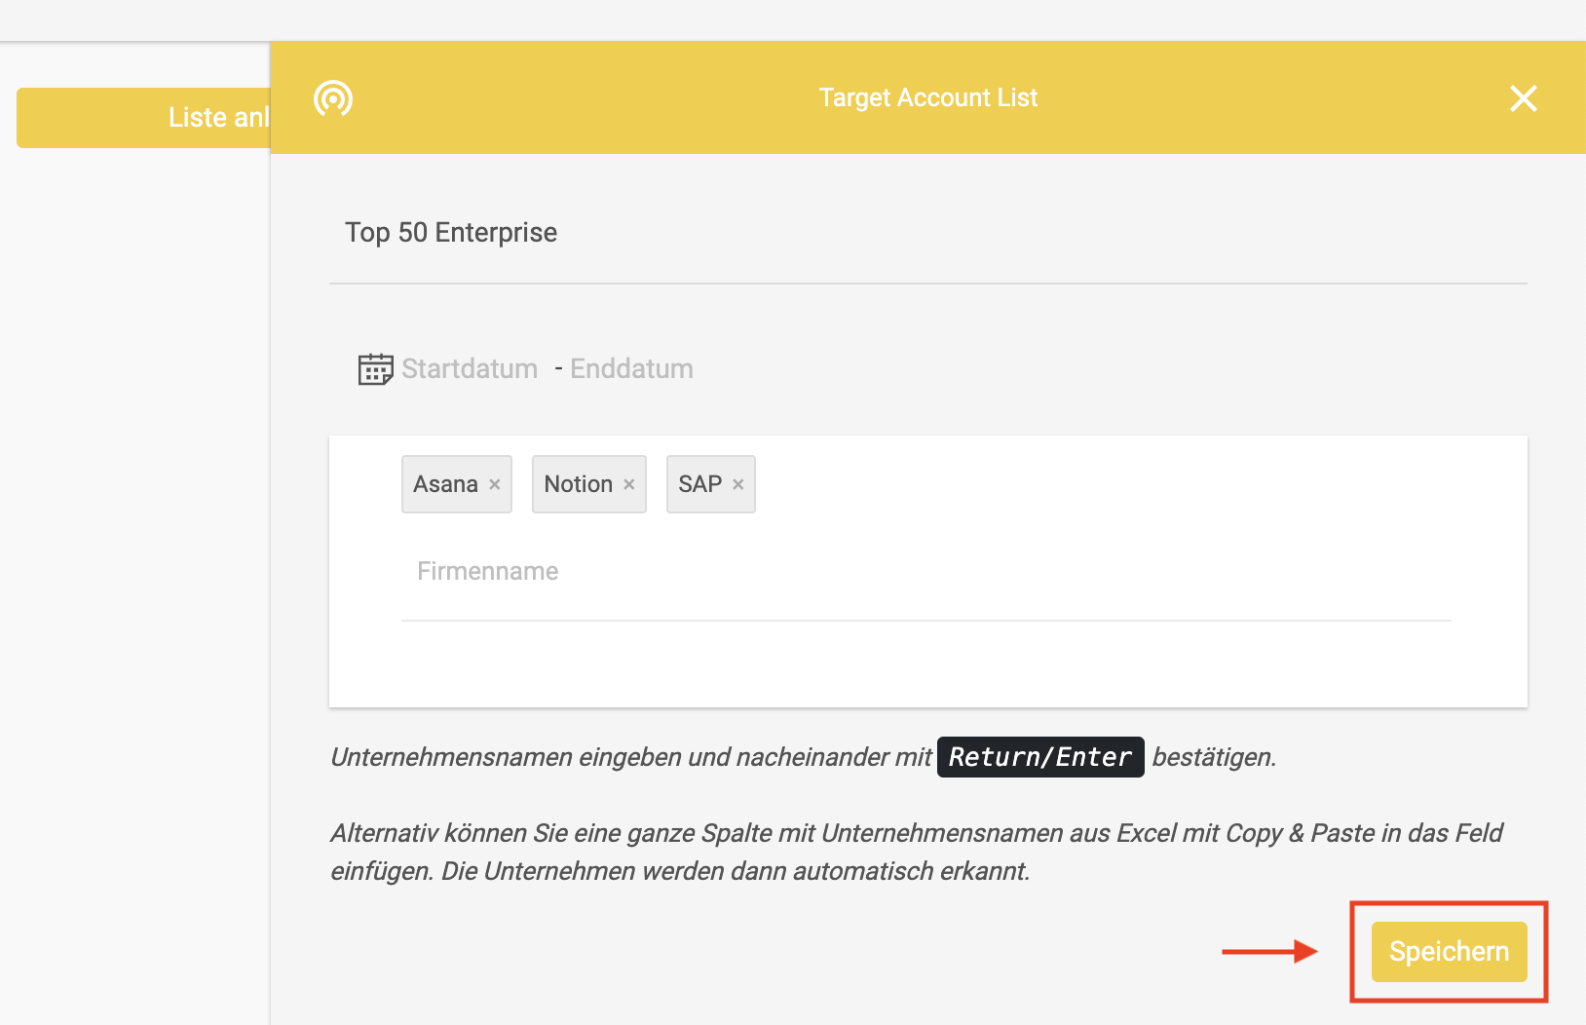Click the Liste anlegen button
This screenshot has height=1025, width=1586.
(x=143, y=118)
